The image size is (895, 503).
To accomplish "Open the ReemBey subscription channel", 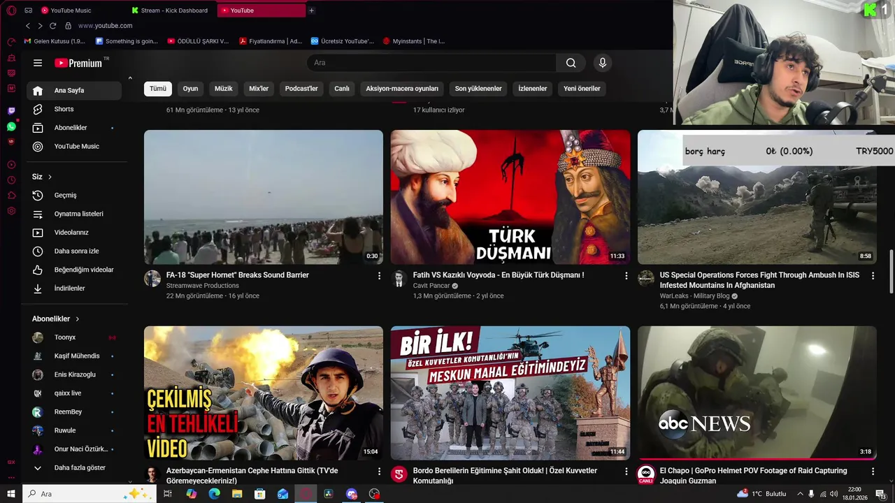I will pos(74,412).
